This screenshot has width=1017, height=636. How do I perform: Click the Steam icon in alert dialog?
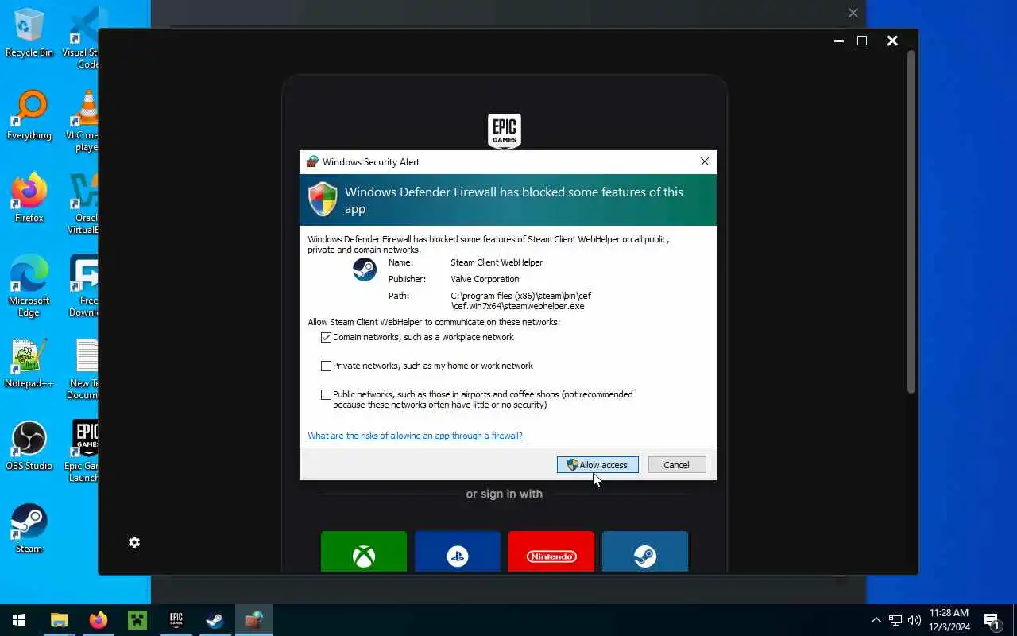click(x=365, y=270)
